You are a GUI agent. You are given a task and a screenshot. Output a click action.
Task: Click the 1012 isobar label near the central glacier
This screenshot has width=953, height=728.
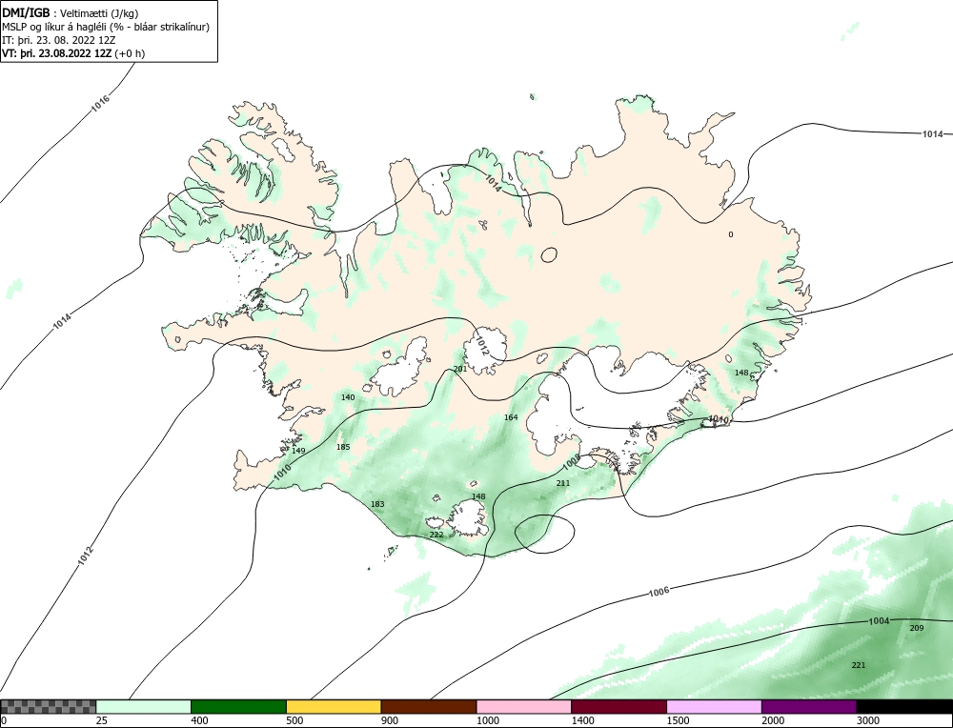[481, 346]
